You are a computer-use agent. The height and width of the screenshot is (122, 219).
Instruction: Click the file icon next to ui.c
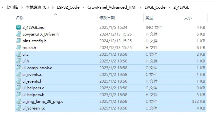click(19, 54)
